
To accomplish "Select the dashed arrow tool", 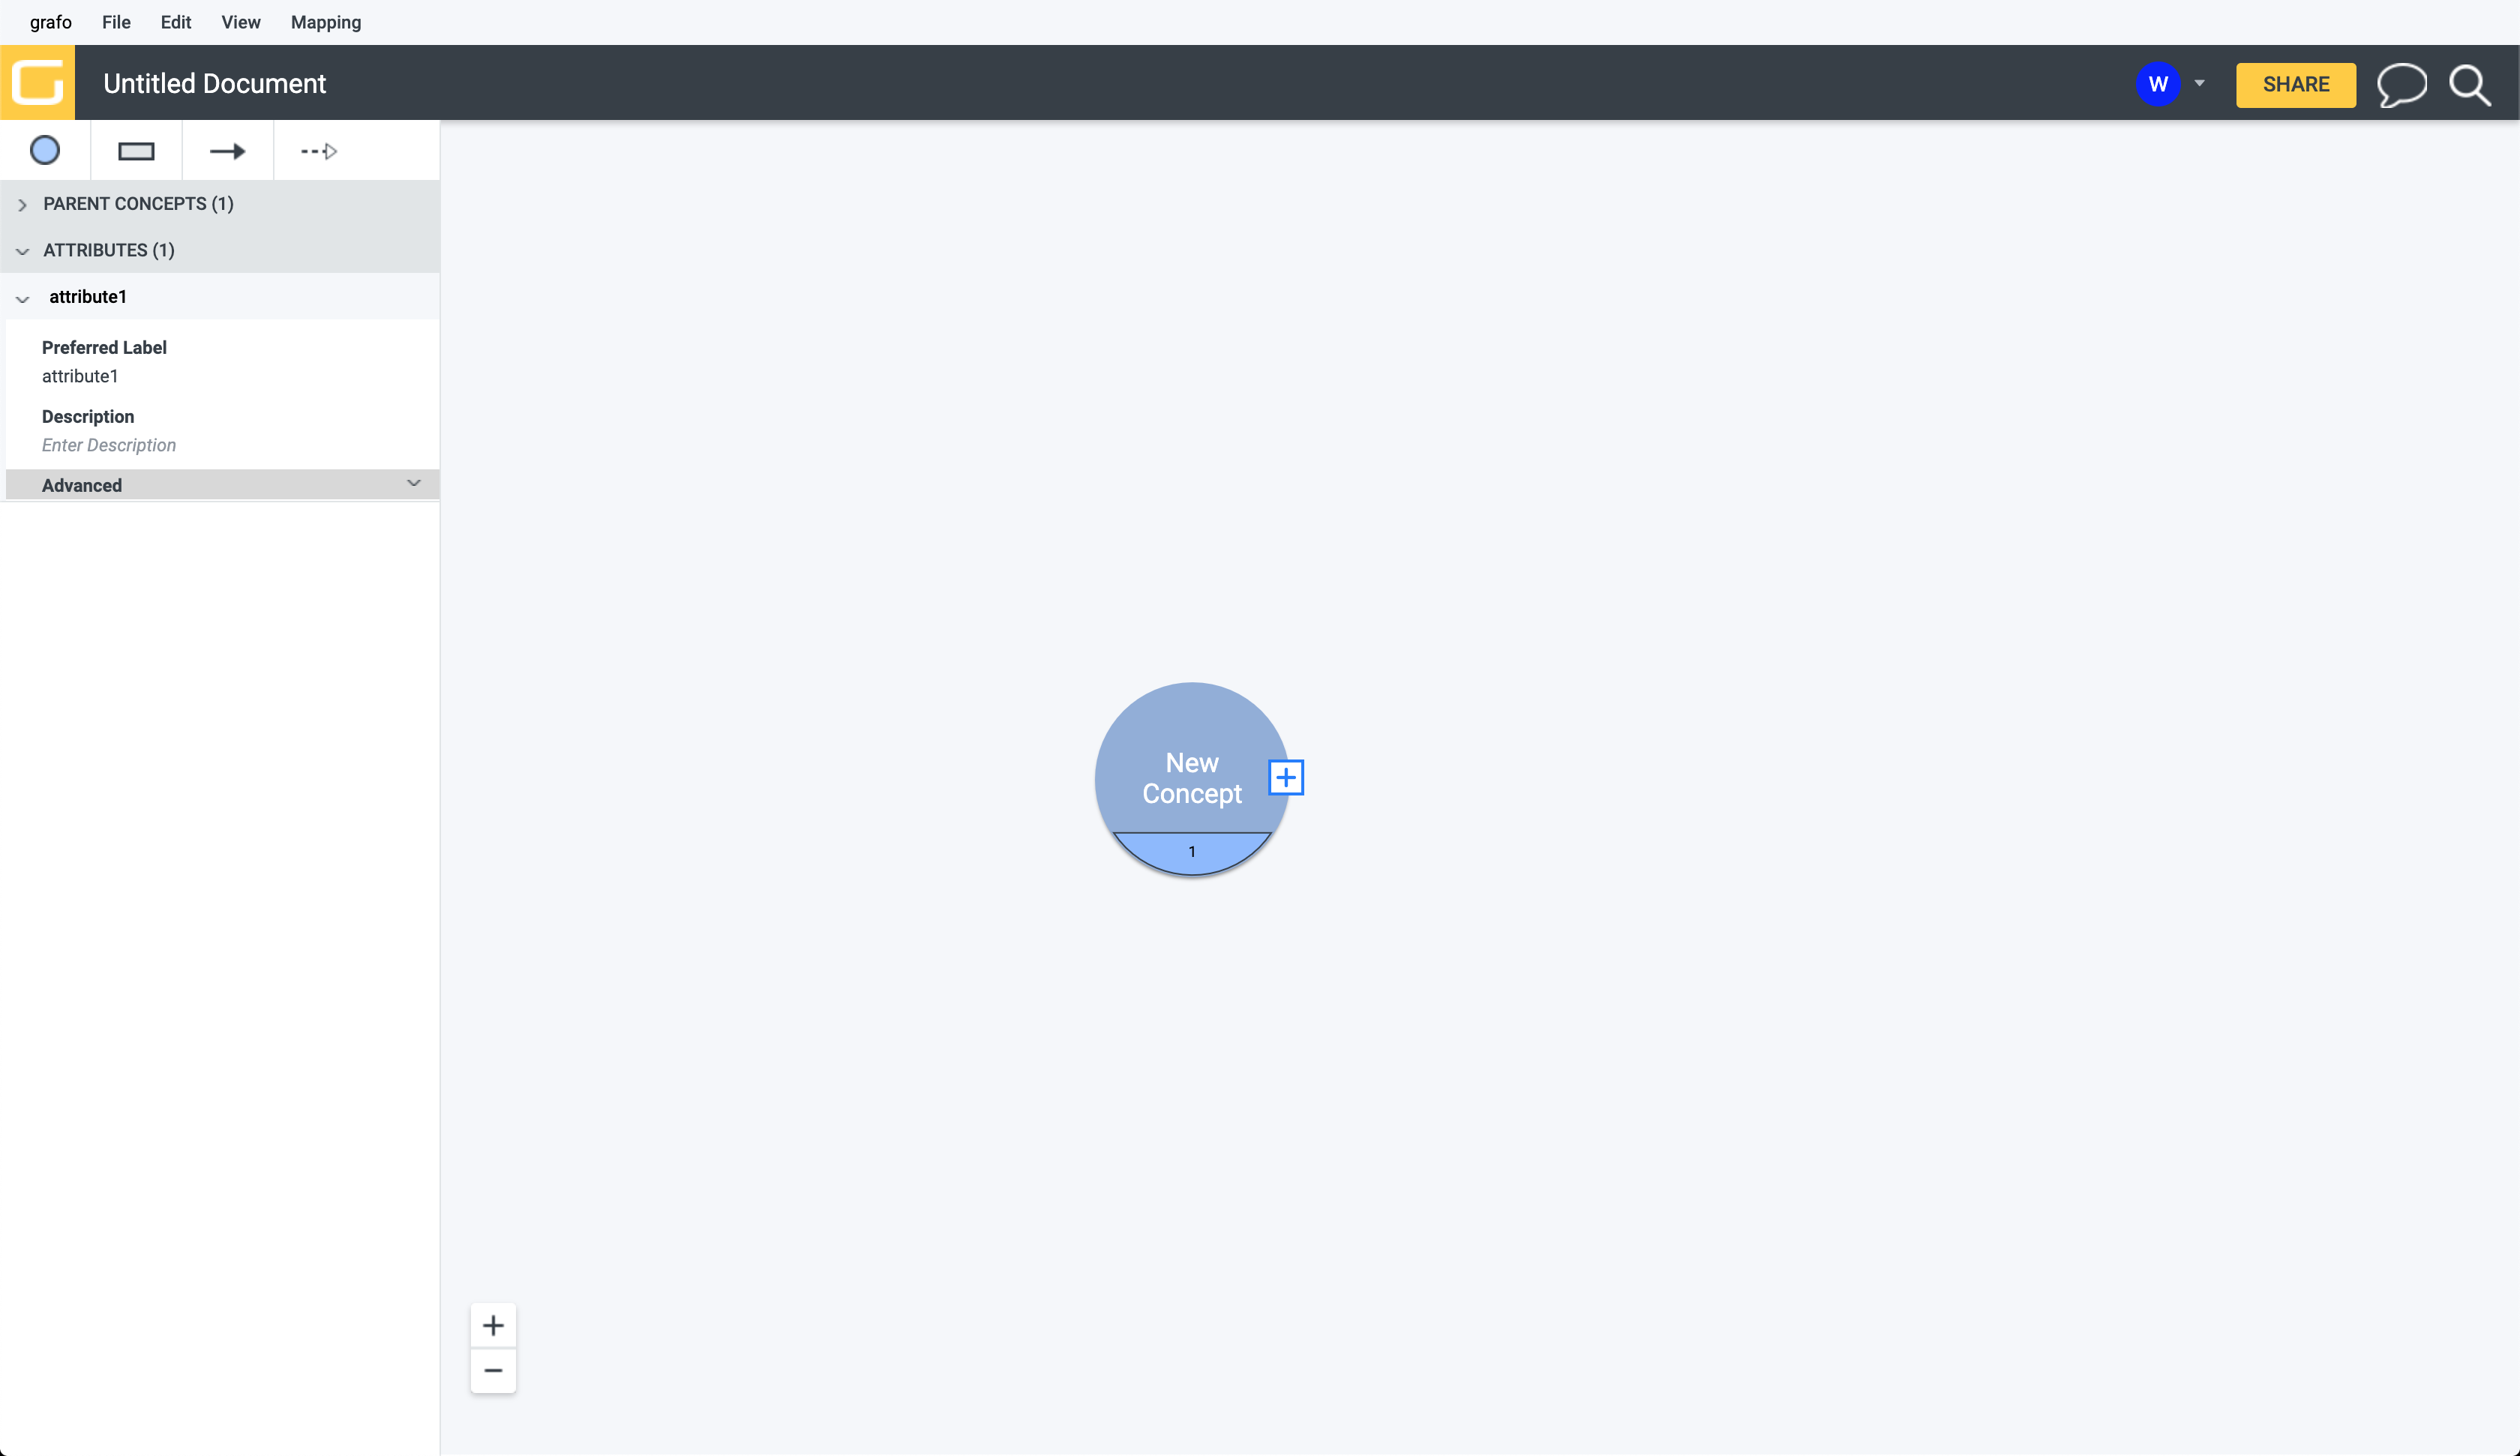I will click(317, 151).
